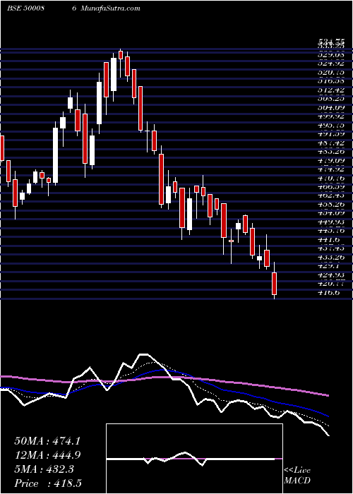Click the 479.09 price axis label

[x=331, y=161]
